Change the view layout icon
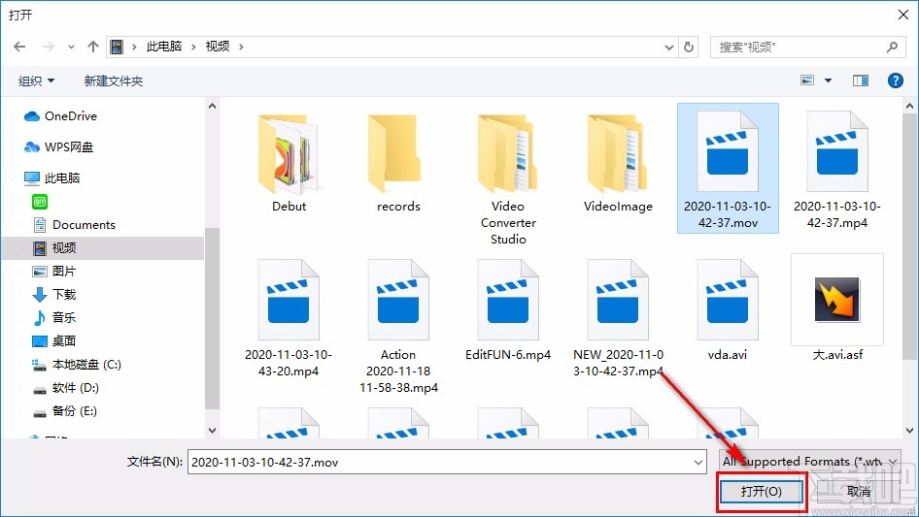The width and height of the screenshot is (919, 517). [807, 81]
